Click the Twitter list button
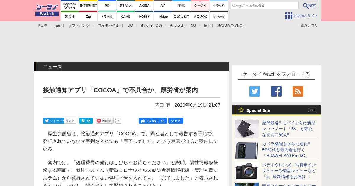 coord(70,121)
